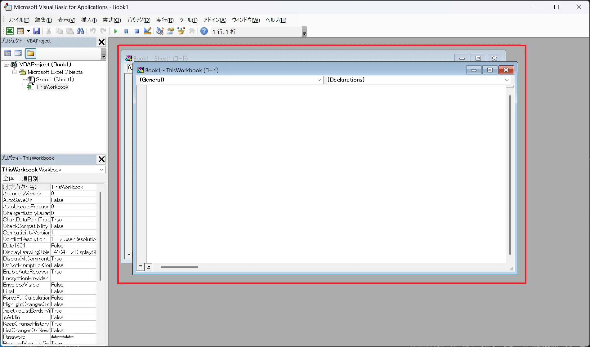This screenshot has width=590, height=347.
Task: Switch to Procedure View in code window
Action: (141, 267)
